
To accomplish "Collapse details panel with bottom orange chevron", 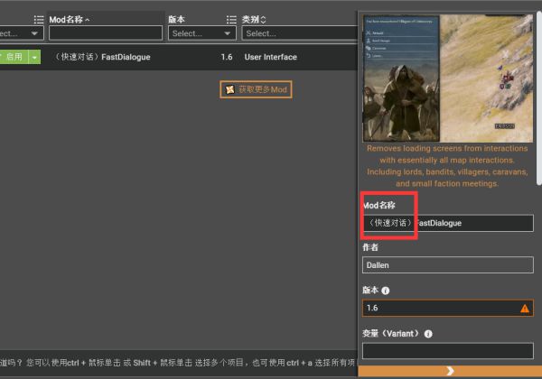I will click(x=449, y=370).
